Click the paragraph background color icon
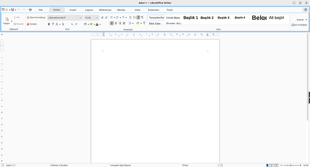The image size is (310, 167). 138,23
